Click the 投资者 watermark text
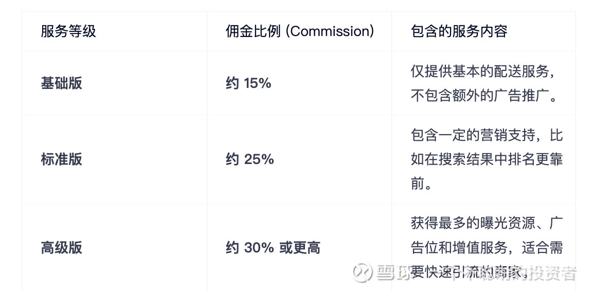This screenshot has height=291, width=594. tap(554, 273)
